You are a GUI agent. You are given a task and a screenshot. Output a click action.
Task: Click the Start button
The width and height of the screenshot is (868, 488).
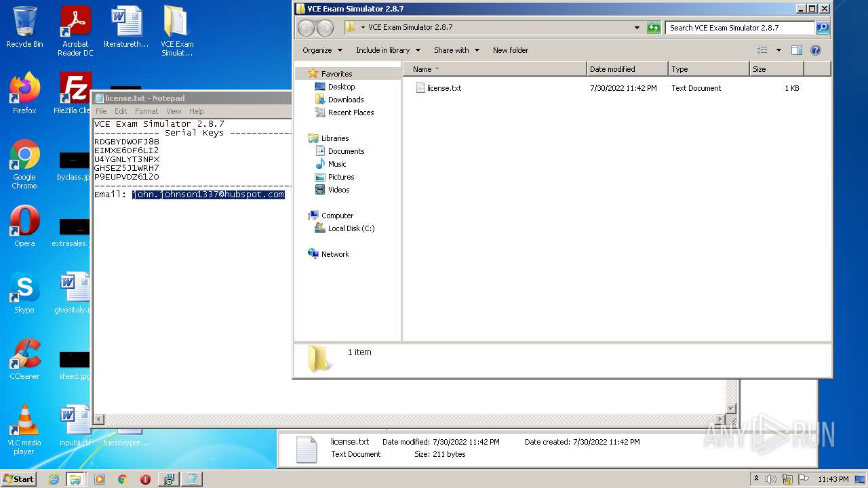[x=19, y=479]
